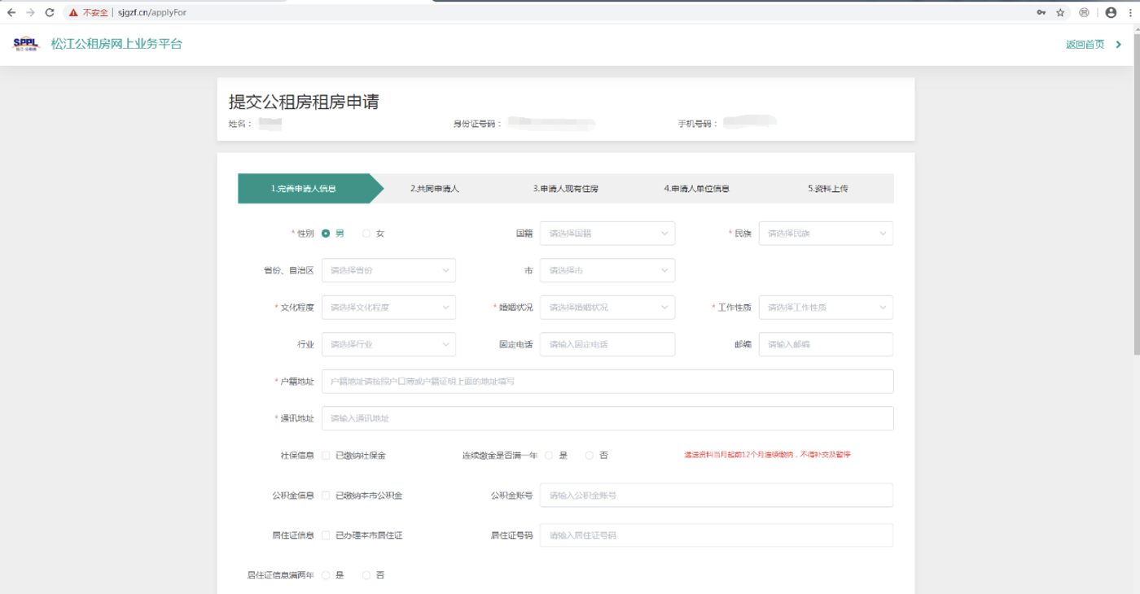This screenshot has width=1140, height=594.
Task: Open the saved password key icon
Action: coord(1041,13)
